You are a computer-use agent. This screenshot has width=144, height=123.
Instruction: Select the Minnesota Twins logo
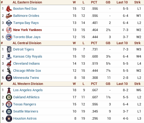coord(9,78)
